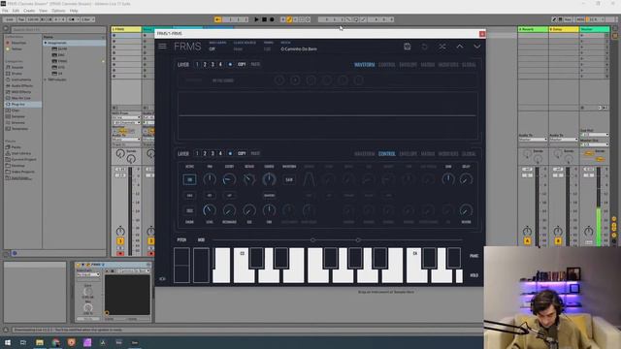This screenshot has width=621, height=349.
Task: Click the FRMS keyboard icon beside pitch wheel
Action: point(162,279)
